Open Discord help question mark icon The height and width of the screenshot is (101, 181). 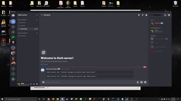[169, 15]
